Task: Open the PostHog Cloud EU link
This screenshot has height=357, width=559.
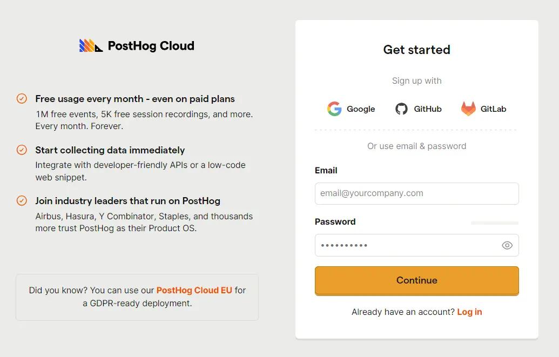Action: [194, 291]
